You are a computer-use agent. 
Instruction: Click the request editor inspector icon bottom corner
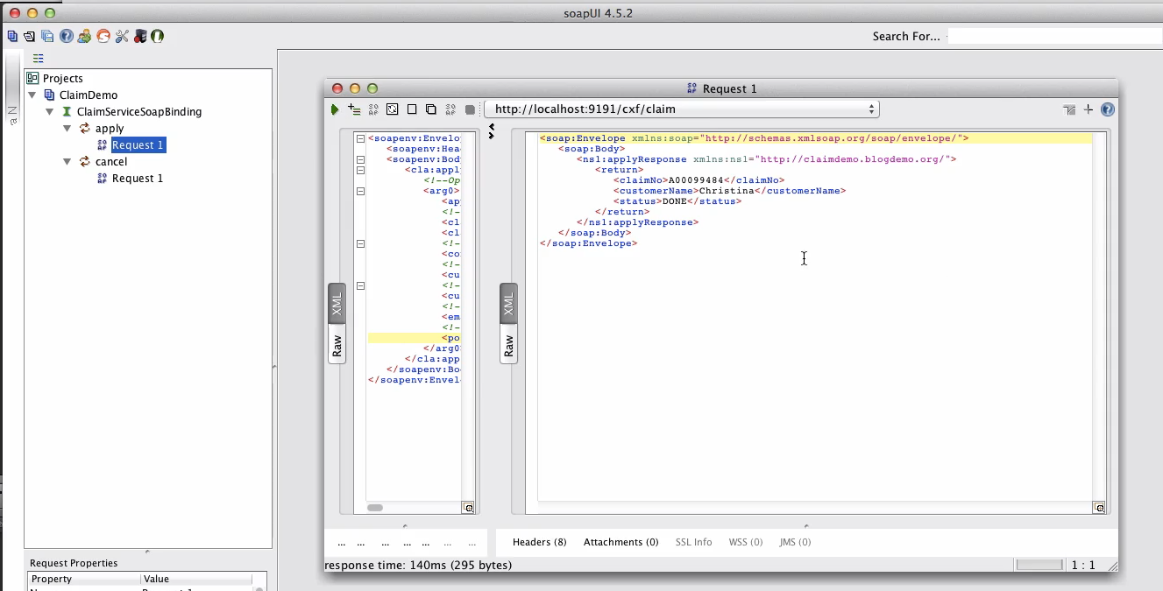pos(469,507)
